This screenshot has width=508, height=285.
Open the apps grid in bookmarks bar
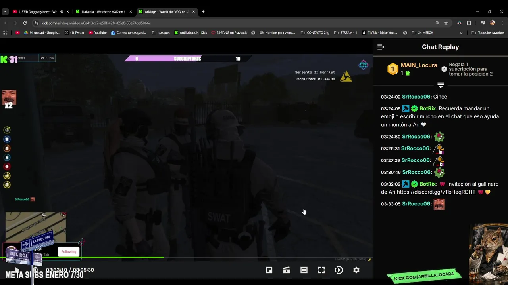(x=5, y=33)
